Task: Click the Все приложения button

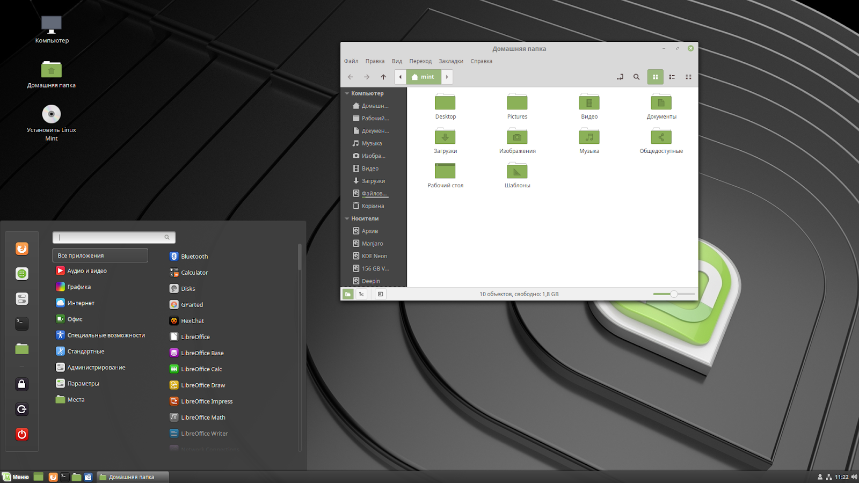Action: 100,255
